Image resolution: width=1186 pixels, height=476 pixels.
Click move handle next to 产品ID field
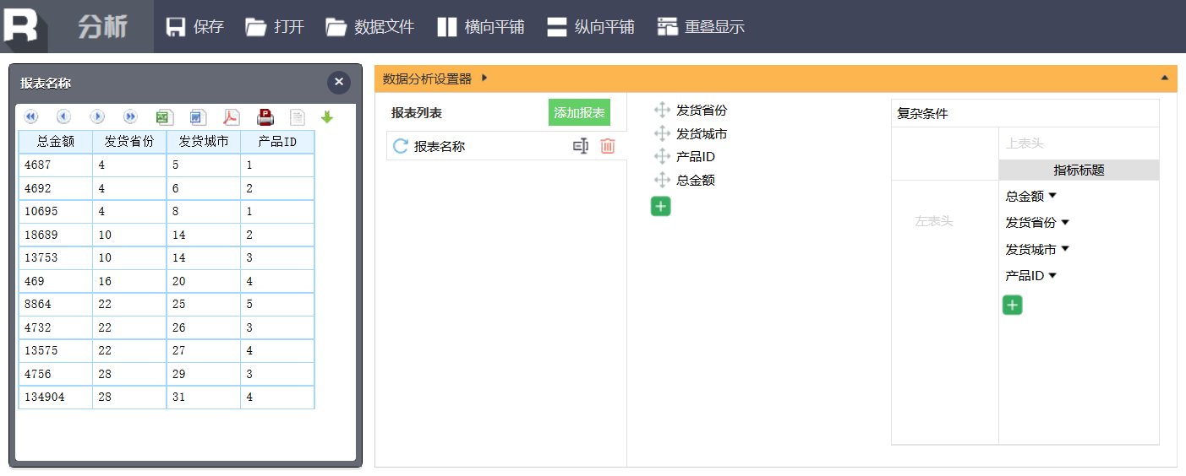pyautogui.click(x=662, y=156)
